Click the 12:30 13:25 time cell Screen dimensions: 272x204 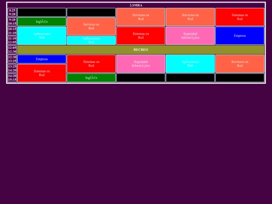[12, 59]
